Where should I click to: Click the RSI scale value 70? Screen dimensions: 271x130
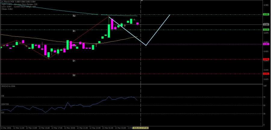(x=264, y=97)
